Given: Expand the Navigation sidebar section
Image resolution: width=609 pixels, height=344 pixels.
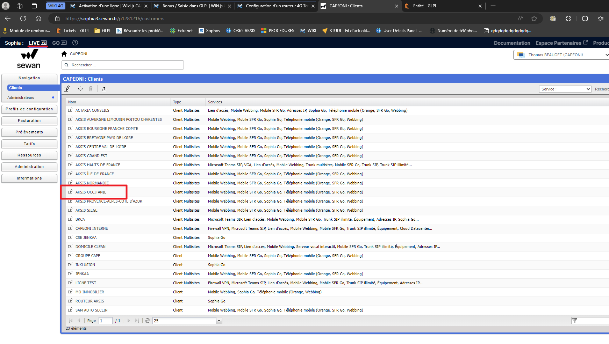Looking at the screenshot, I should (29, 78).
